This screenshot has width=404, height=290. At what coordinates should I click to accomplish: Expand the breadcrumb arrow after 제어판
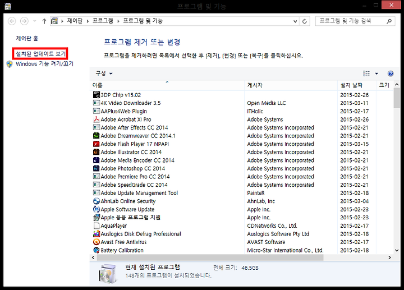(x=88, y=21)
